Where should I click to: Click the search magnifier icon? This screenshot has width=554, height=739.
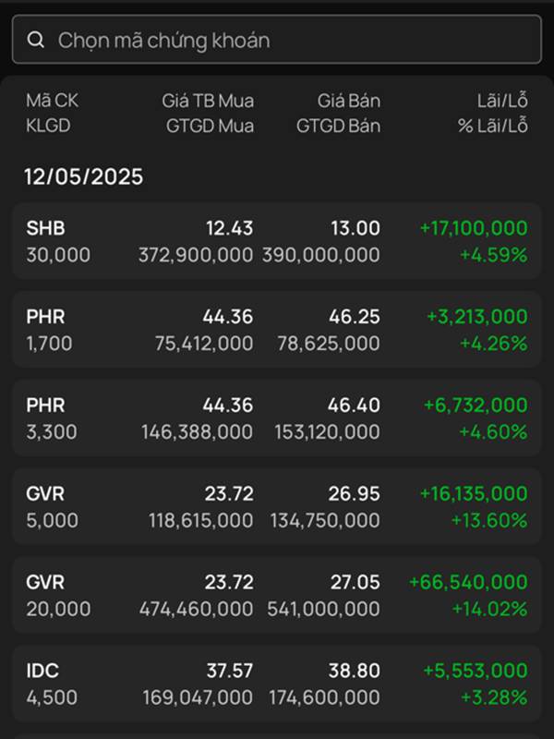click(x=36, y=40)
